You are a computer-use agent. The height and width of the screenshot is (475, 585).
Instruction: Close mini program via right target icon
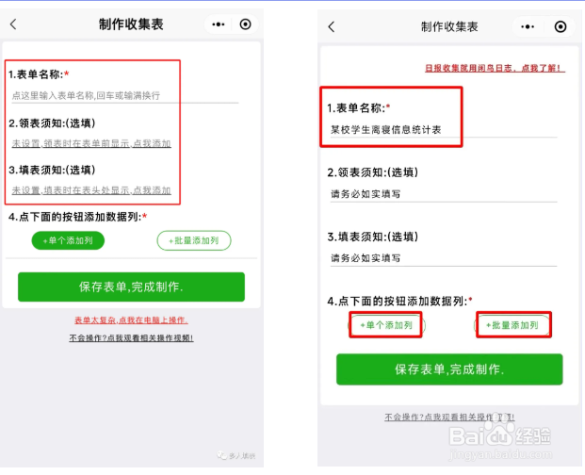[x=560, y=27]
